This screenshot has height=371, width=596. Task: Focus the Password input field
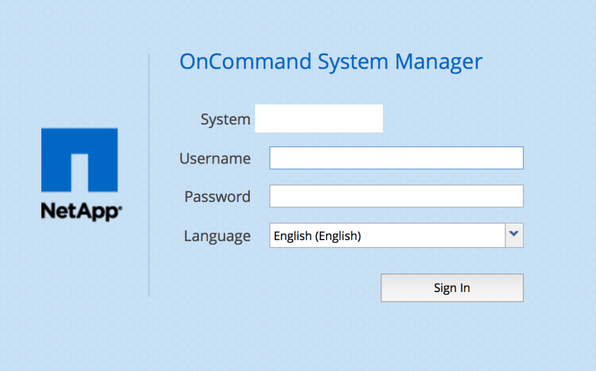coord(396,196)
